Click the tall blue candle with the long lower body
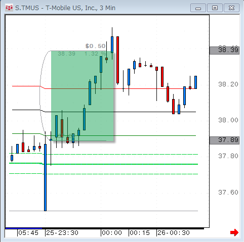 (x=45, y=177)
